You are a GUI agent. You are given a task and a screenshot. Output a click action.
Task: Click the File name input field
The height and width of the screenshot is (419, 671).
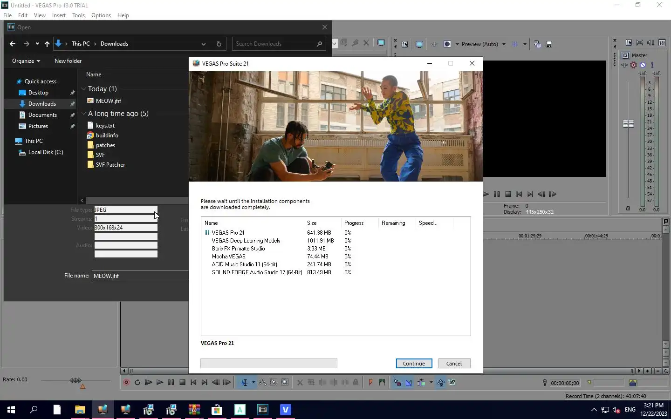pyautogui.click(x=140, y=276)
